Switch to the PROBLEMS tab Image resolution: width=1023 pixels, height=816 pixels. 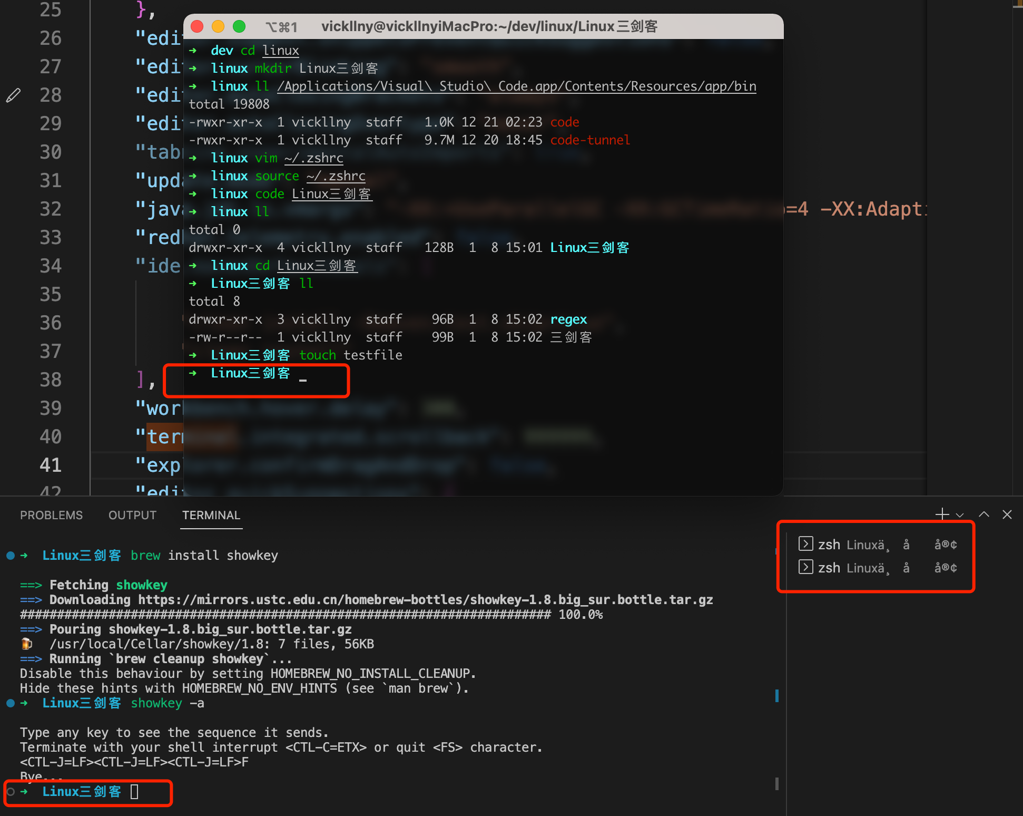click(51, 515)
